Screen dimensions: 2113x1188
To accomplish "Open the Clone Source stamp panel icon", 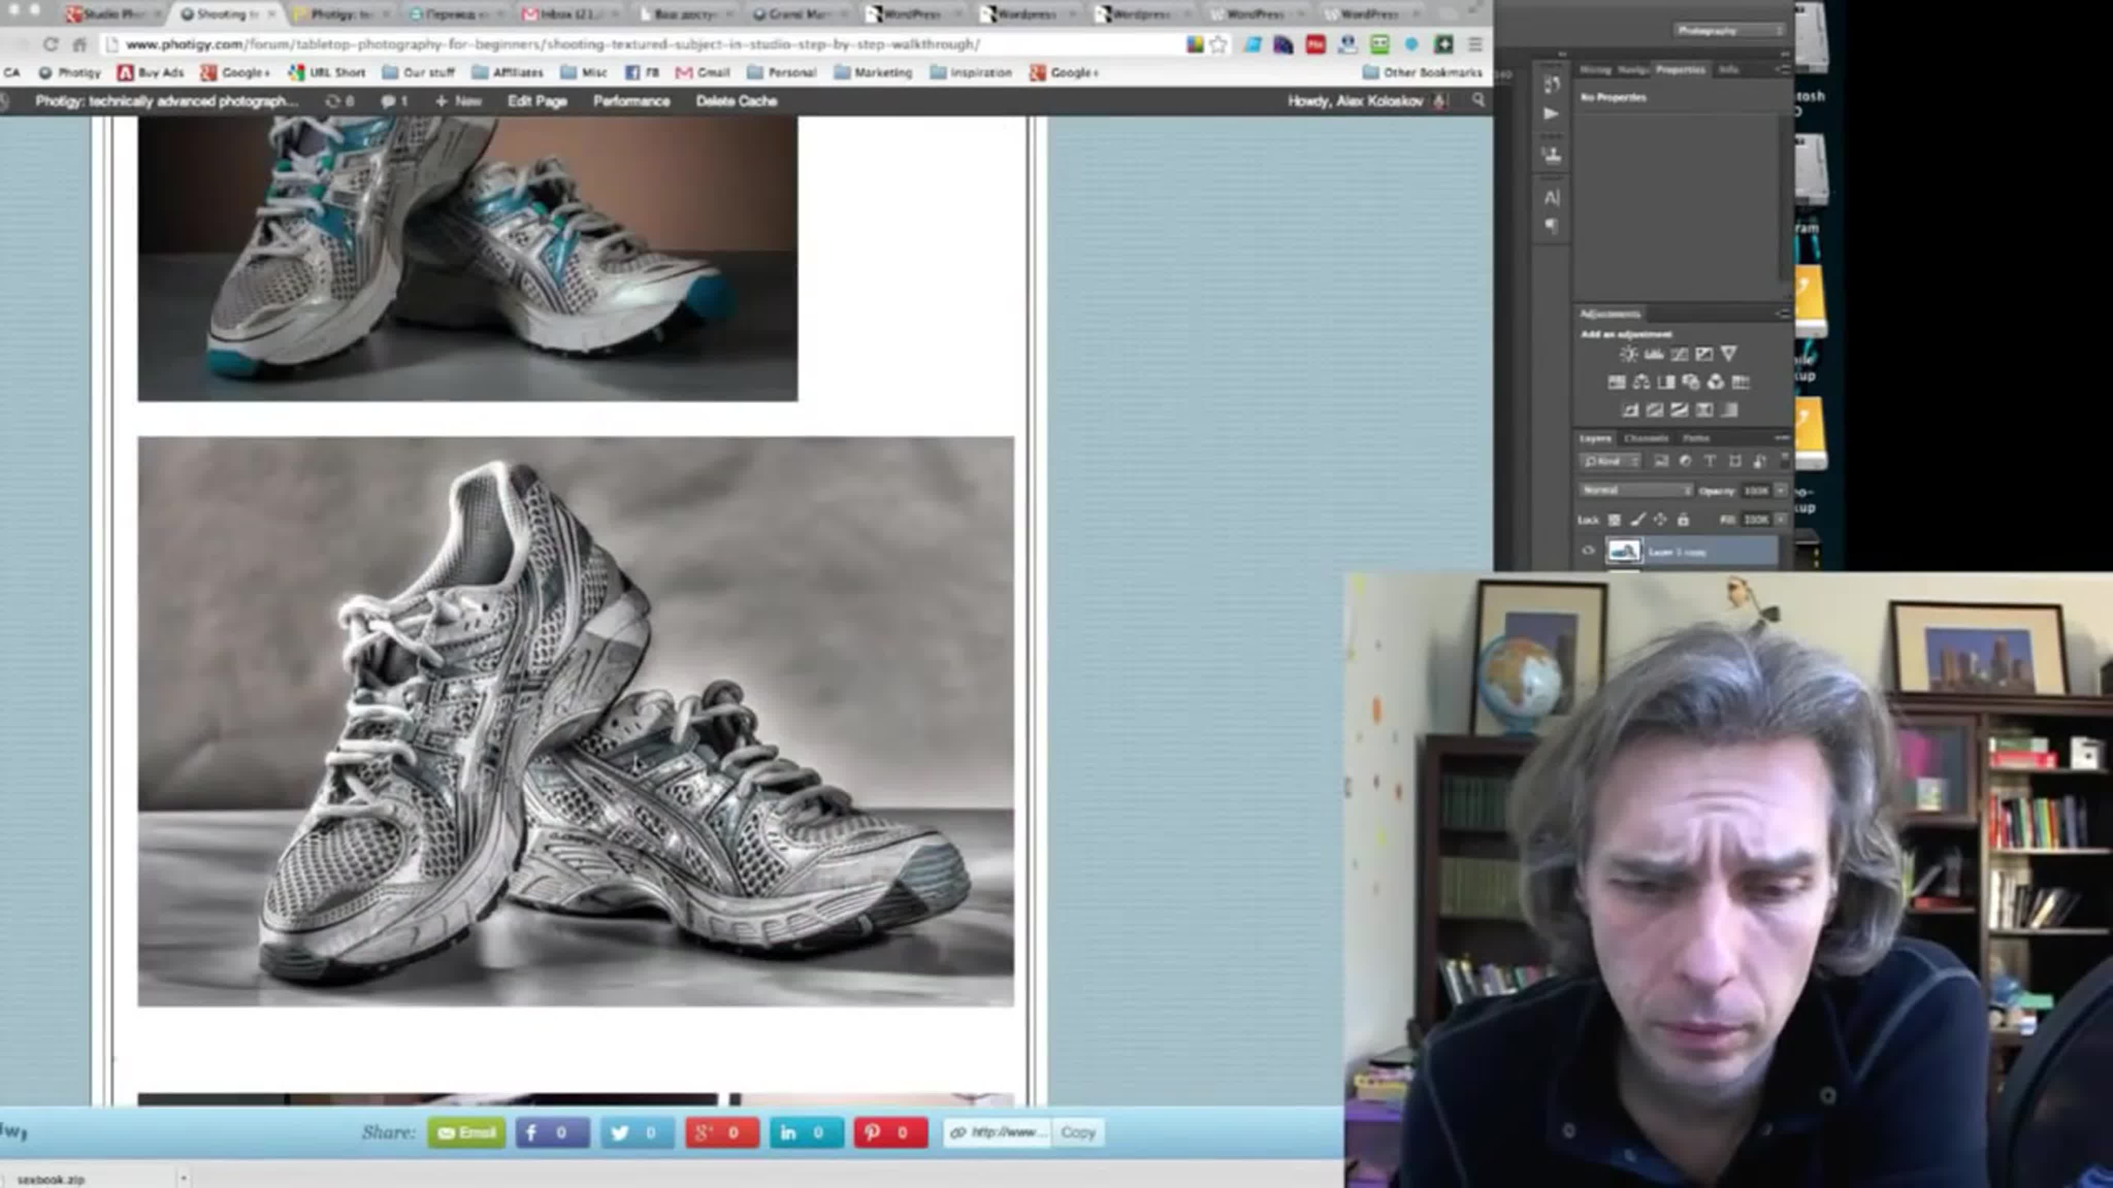I will (1551, 155).
